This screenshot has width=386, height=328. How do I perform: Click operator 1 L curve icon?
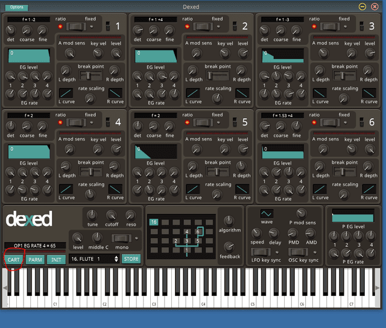pyautogui.click(x=66, y=93)
